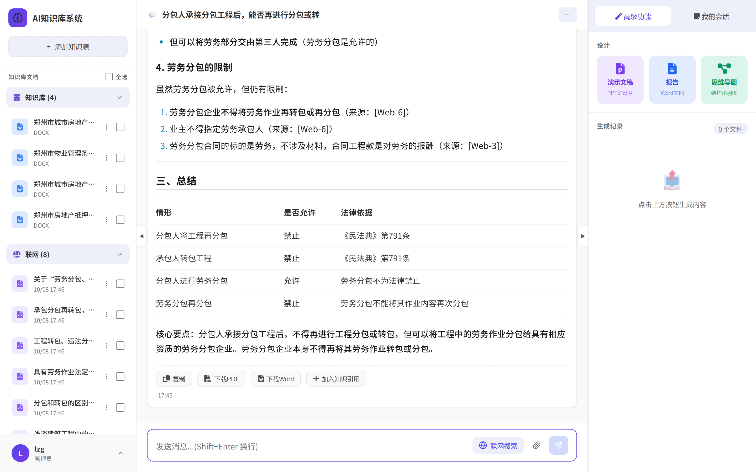Switch to 高级功能 tab
Image resolution: width=756 pixels, height=472 pixels.
tap(633, 16)
